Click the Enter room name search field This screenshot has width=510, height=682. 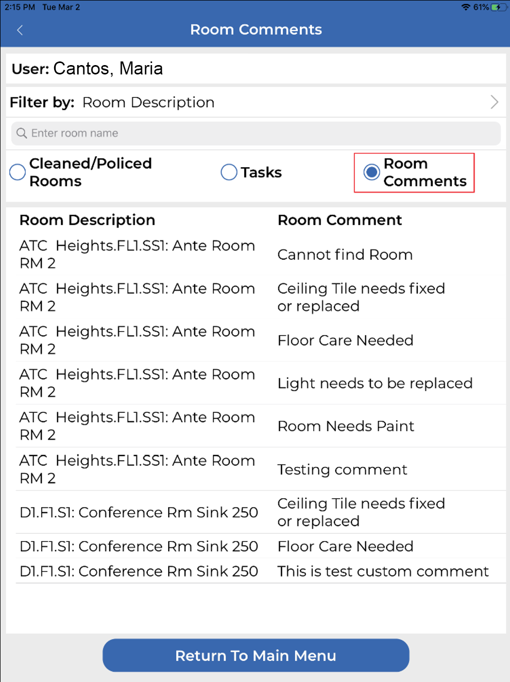(260, 133)
